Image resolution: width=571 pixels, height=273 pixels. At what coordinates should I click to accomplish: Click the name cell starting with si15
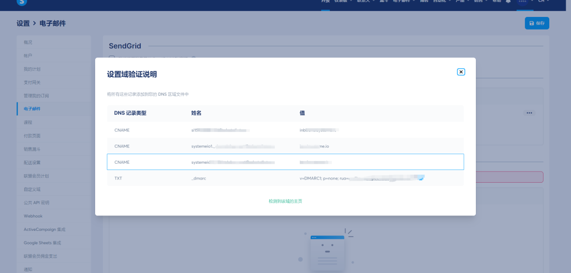point(220,130)
